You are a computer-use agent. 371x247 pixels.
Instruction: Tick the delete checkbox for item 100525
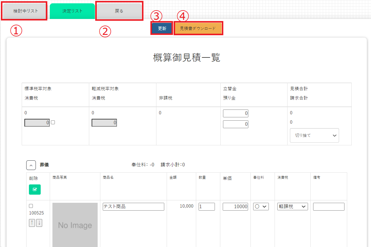31,206
